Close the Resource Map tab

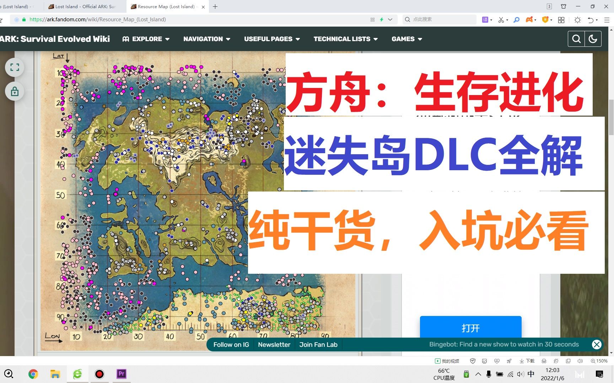203,7
